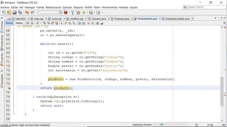Click the editor scrollbar down arrow
This screenshot has width=227, height=127.
[222, 120]
